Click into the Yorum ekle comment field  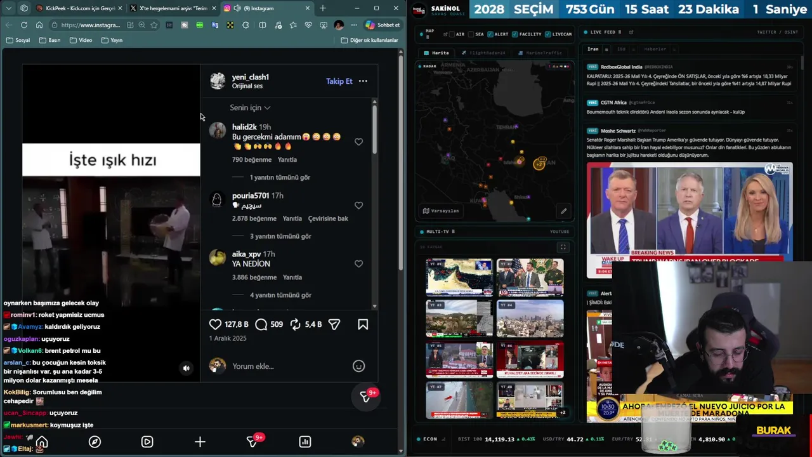[289, 366]
